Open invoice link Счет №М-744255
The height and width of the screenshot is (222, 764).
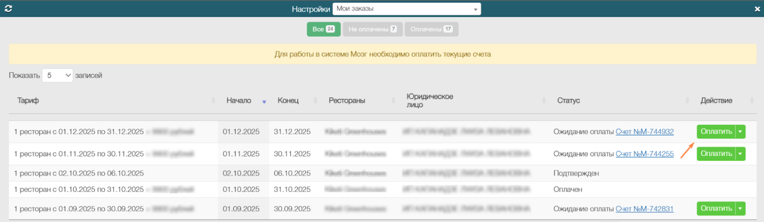coord(644,153)
